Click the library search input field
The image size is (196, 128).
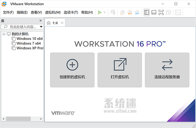click(22, 27)
